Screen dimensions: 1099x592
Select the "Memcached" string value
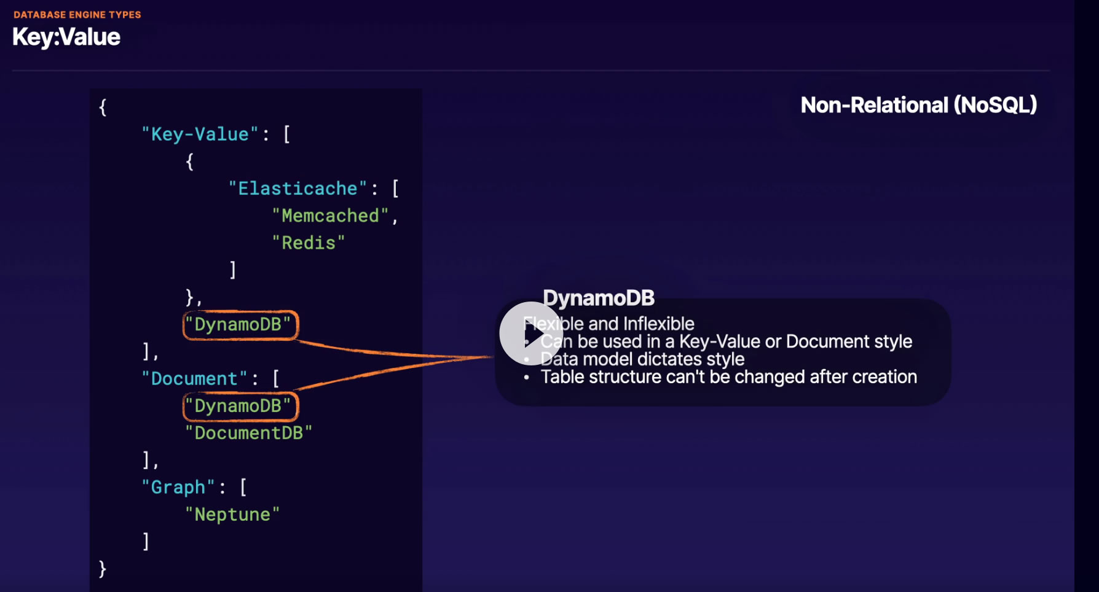pos(331,216)
